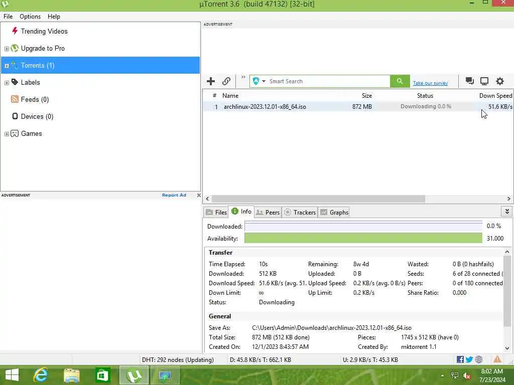The height and width of the screenshot is (385, 514).
Task: Open the Windows Start button
Action: click(x=12, y=375)
